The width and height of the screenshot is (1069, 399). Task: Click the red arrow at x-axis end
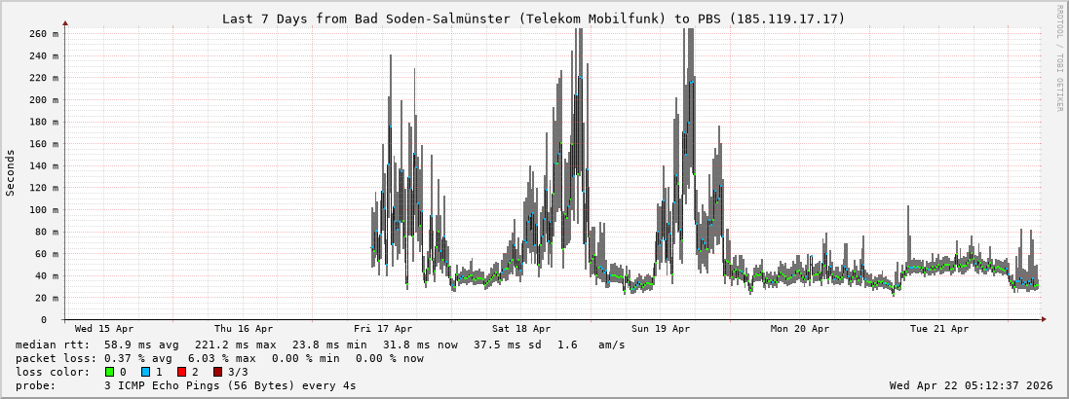coord(1043,319)
